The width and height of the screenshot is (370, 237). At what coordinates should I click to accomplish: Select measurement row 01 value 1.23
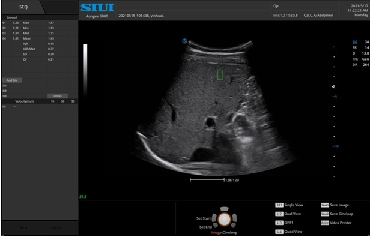(16, 23)
